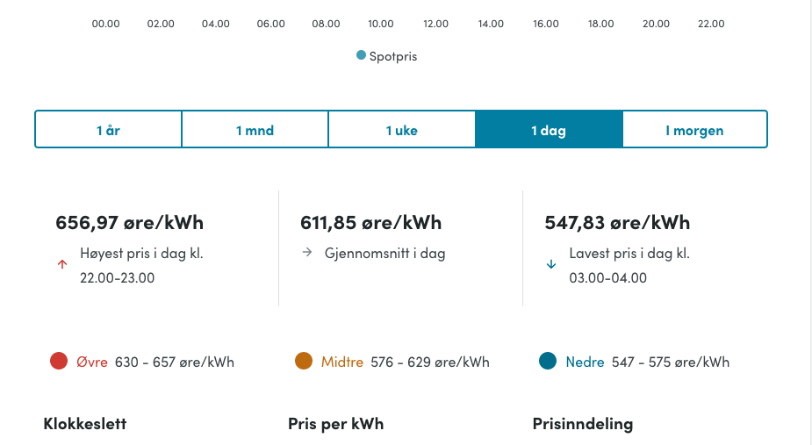The image size is (812, 445).
Task: Click the blue down arrow icon
Action: pyautogui.click(x=551, y=264)
